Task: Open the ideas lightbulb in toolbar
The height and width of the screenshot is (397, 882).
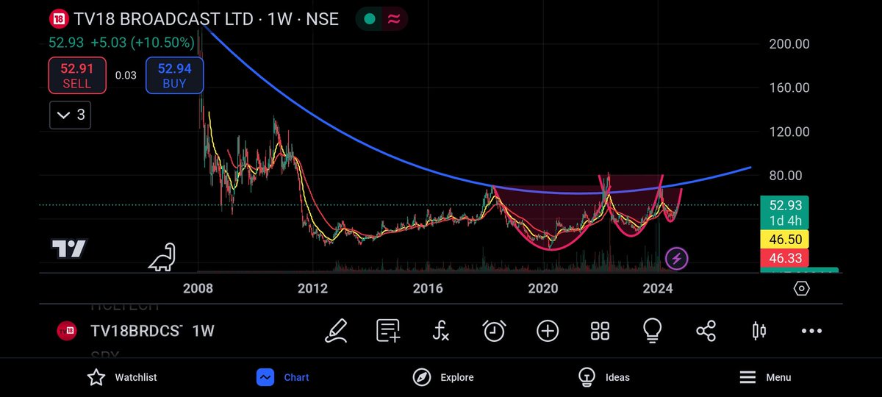Action: (652, 331)
